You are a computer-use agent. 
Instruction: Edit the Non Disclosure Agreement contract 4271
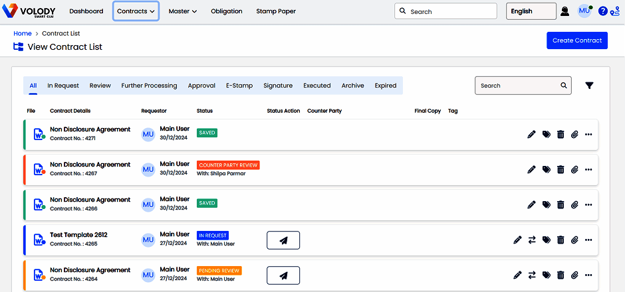pos(531,134)
